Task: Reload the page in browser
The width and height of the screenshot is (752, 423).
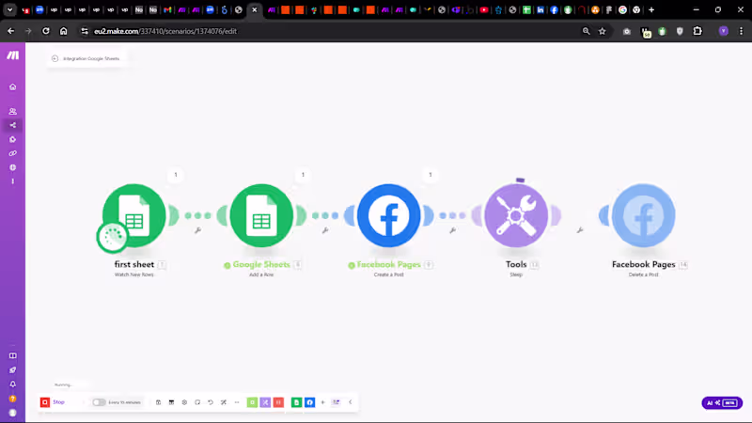Action: [x=45, y=31]
